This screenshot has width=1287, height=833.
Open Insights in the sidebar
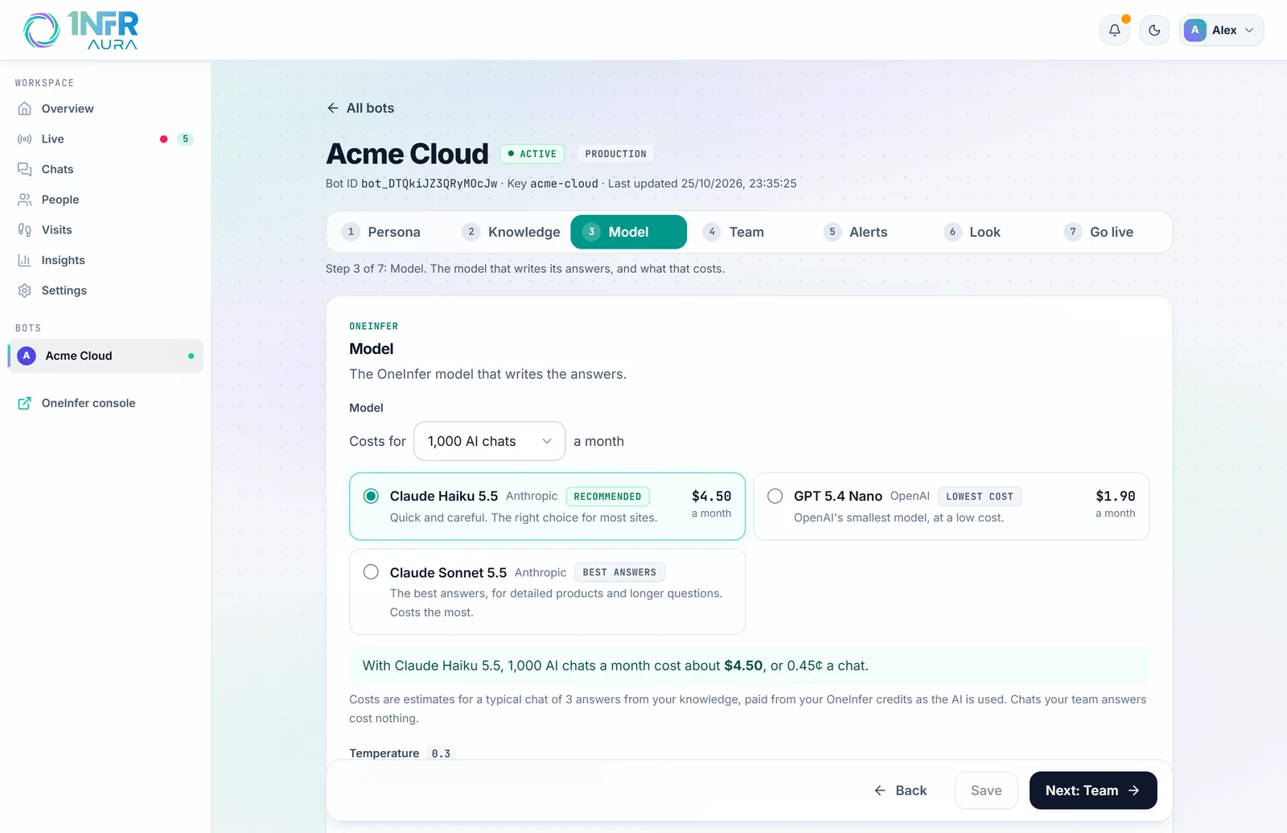point(105,260)
